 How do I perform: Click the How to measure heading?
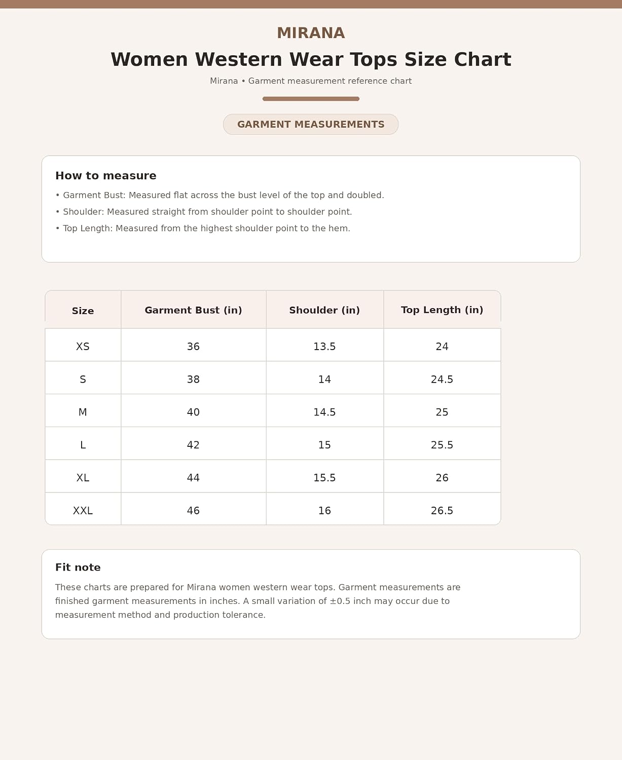(106, 176)
